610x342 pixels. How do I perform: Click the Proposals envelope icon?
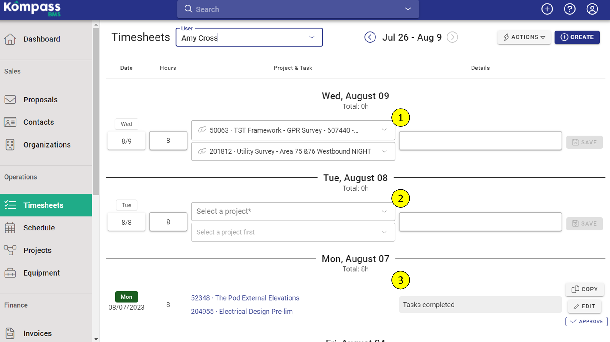10,99
